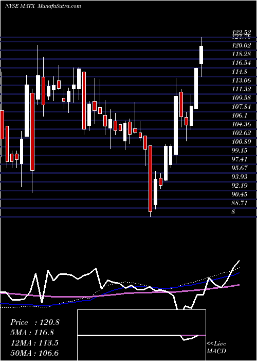Click the 92.19 price axis label
The height and width of the screenshot is (361, 257).
tap(240, 185)
